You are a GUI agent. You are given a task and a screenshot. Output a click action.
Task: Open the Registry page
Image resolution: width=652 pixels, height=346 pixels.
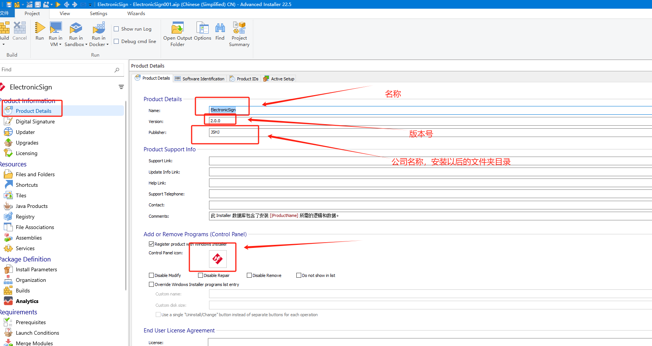25,217
